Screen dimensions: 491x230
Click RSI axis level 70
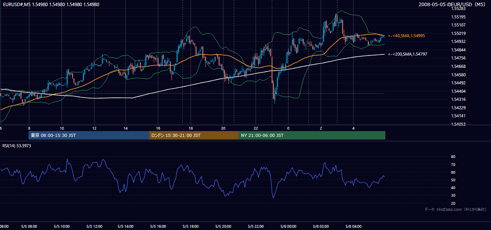453,164
